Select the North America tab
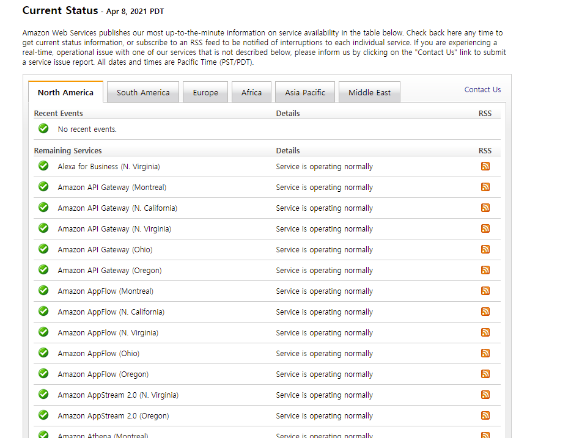The height and width of the screenshot is (438, 571). tap(65, 92)
